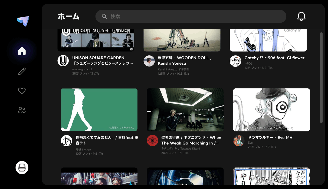Click キタニタツヤ / Tatsuya Kitani channel name
328x189 pixels.
pos(181,148)
